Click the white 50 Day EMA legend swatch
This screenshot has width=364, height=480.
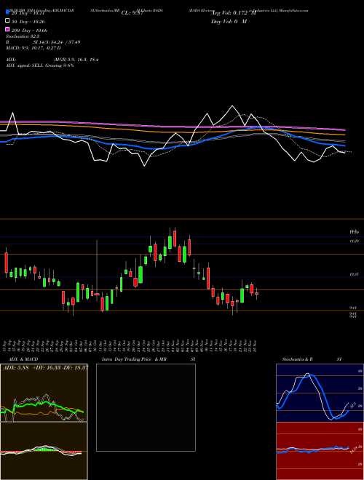pyautogui.click(x=8, y=21)
